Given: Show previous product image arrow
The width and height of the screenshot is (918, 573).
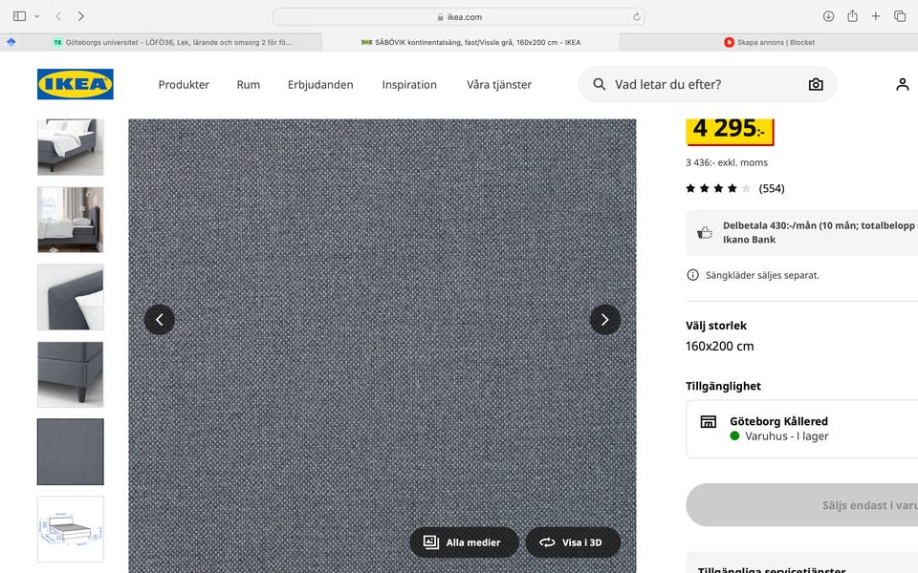Looking at the screenshot, I should pyautogui.click(x=160, y=319).
